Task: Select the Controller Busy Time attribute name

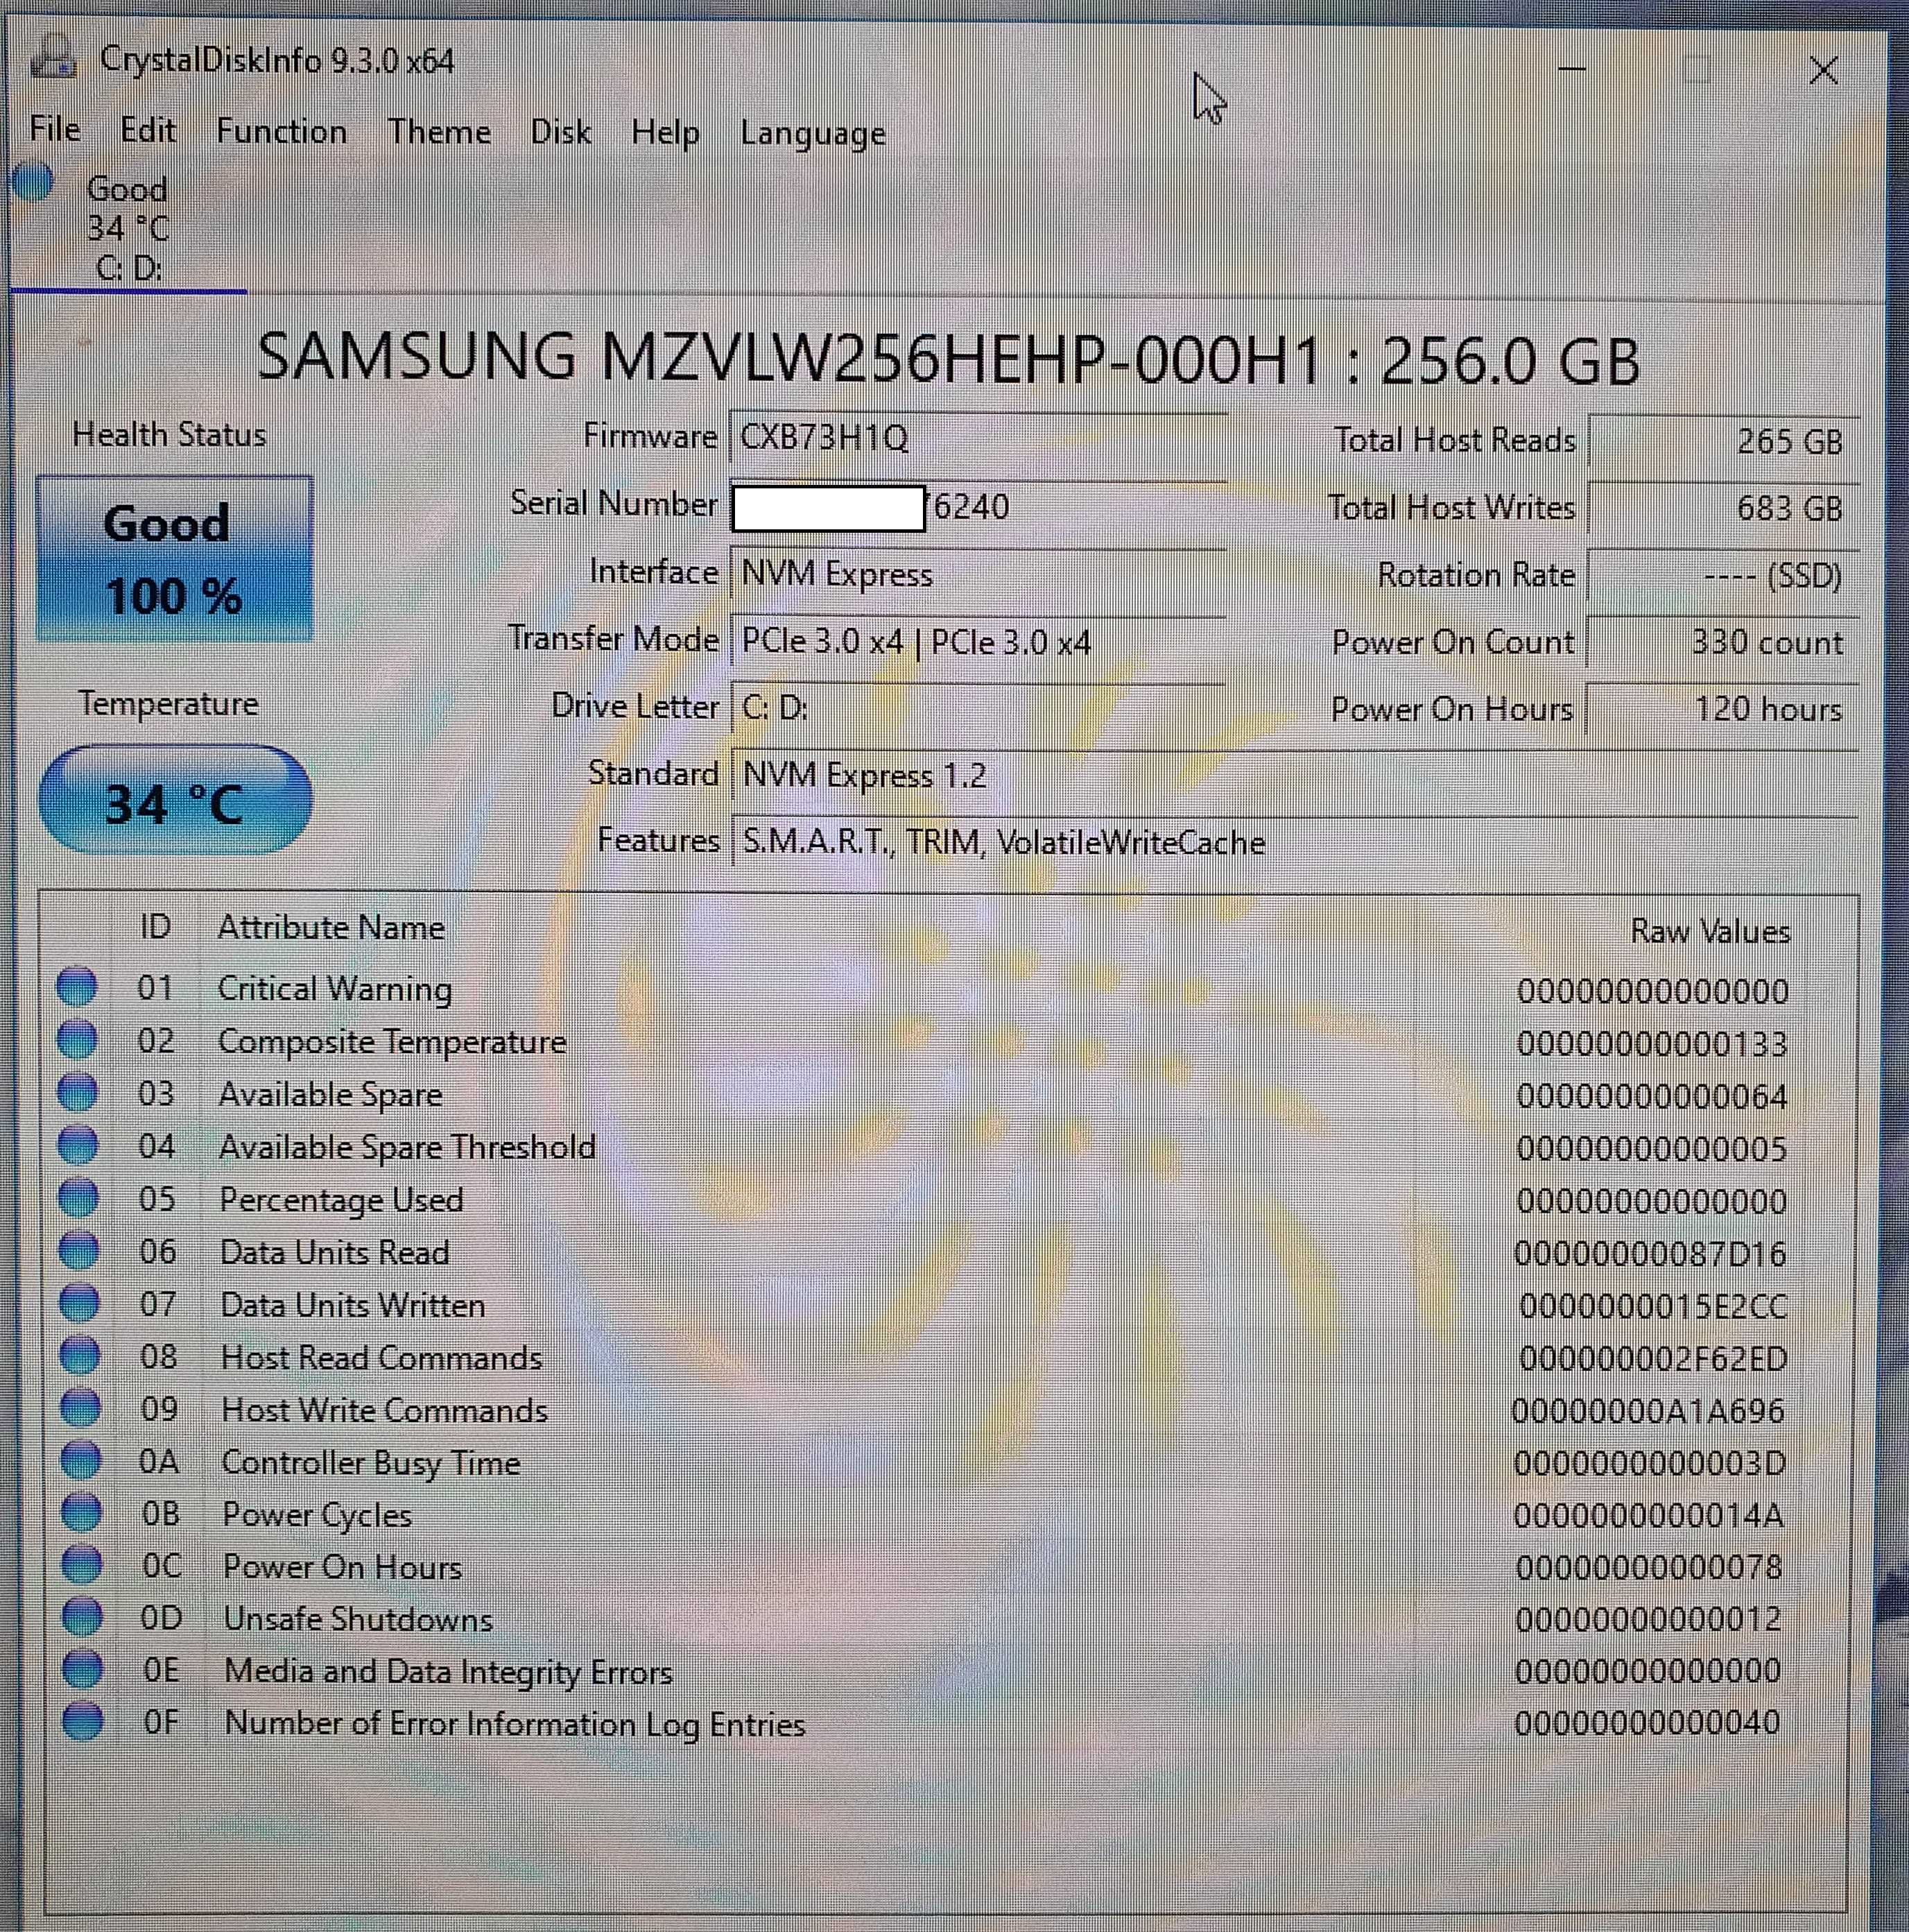Action: [x=371, y=1463]
